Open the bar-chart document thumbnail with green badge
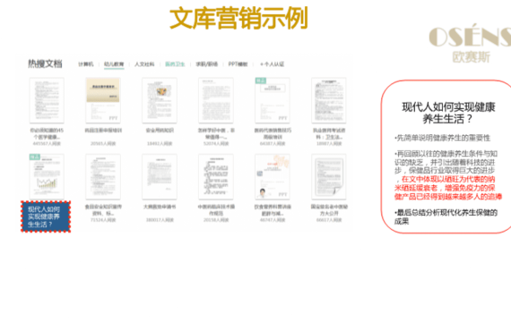The height and width of the screenshot is (322, 511). tap(47, 176)
